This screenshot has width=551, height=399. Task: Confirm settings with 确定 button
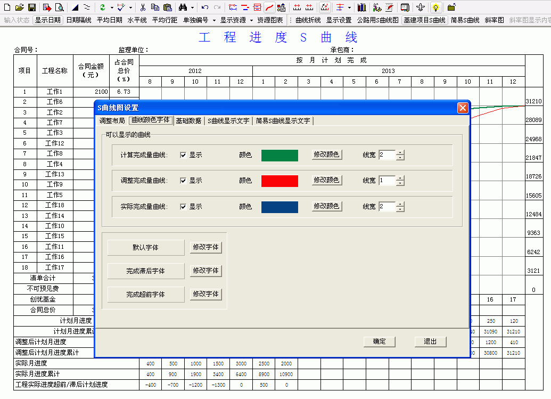[380, 341]
